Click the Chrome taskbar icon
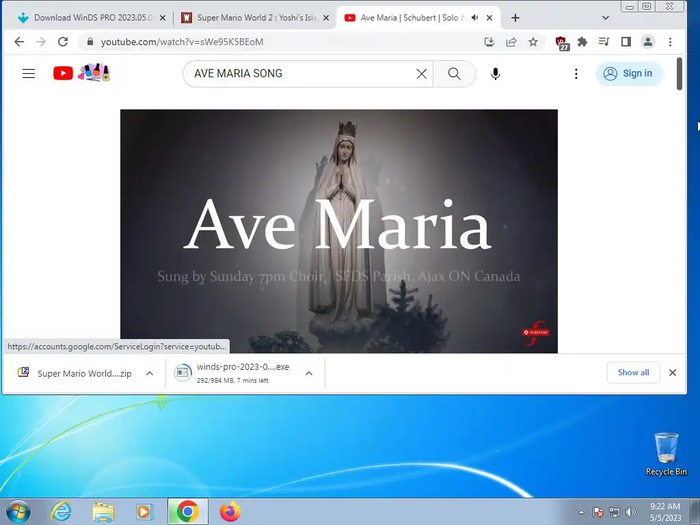The width and height of the screenshot is (700, 525). click(x=187, y=511)
